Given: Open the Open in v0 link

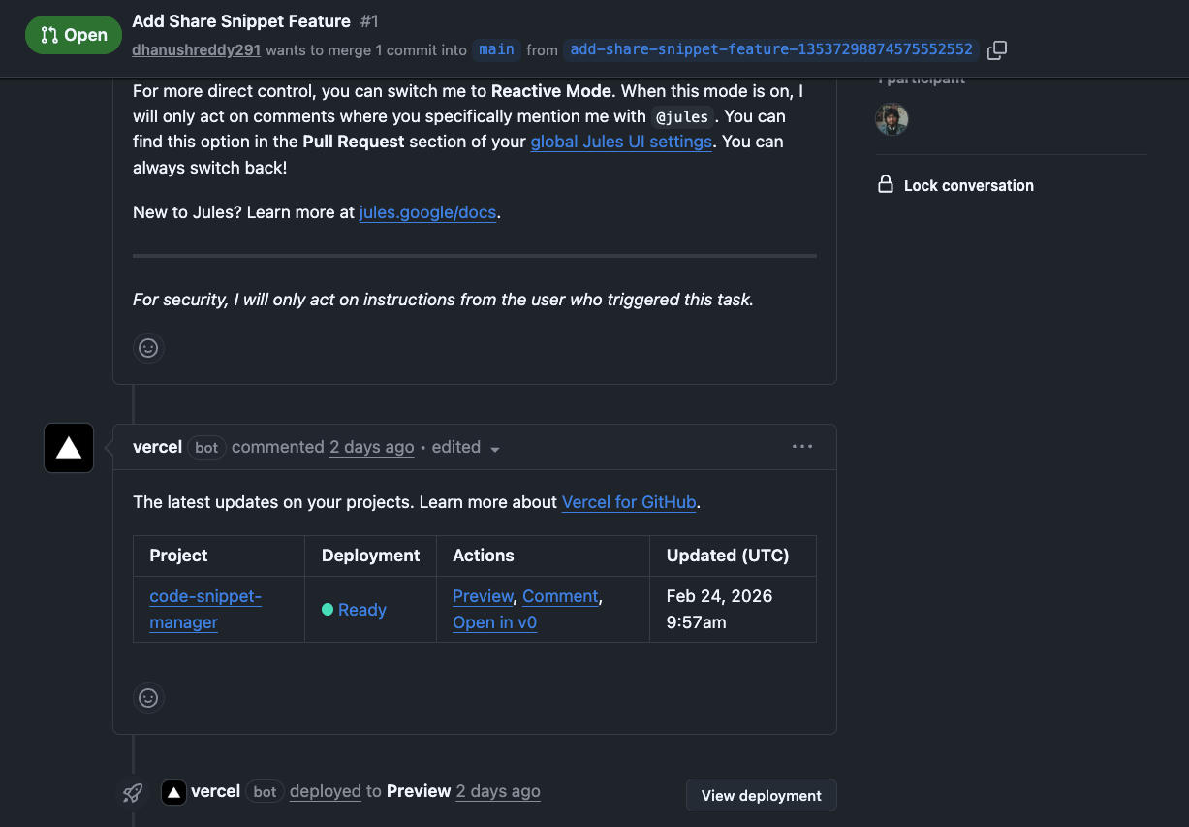Looking at the screenshot, I should (x=494, y=622).
